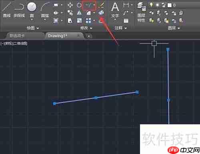Viewport: 200px width, 154px height.
Task: Click Turn All Layers On icon
Action: tap(151, 20)
